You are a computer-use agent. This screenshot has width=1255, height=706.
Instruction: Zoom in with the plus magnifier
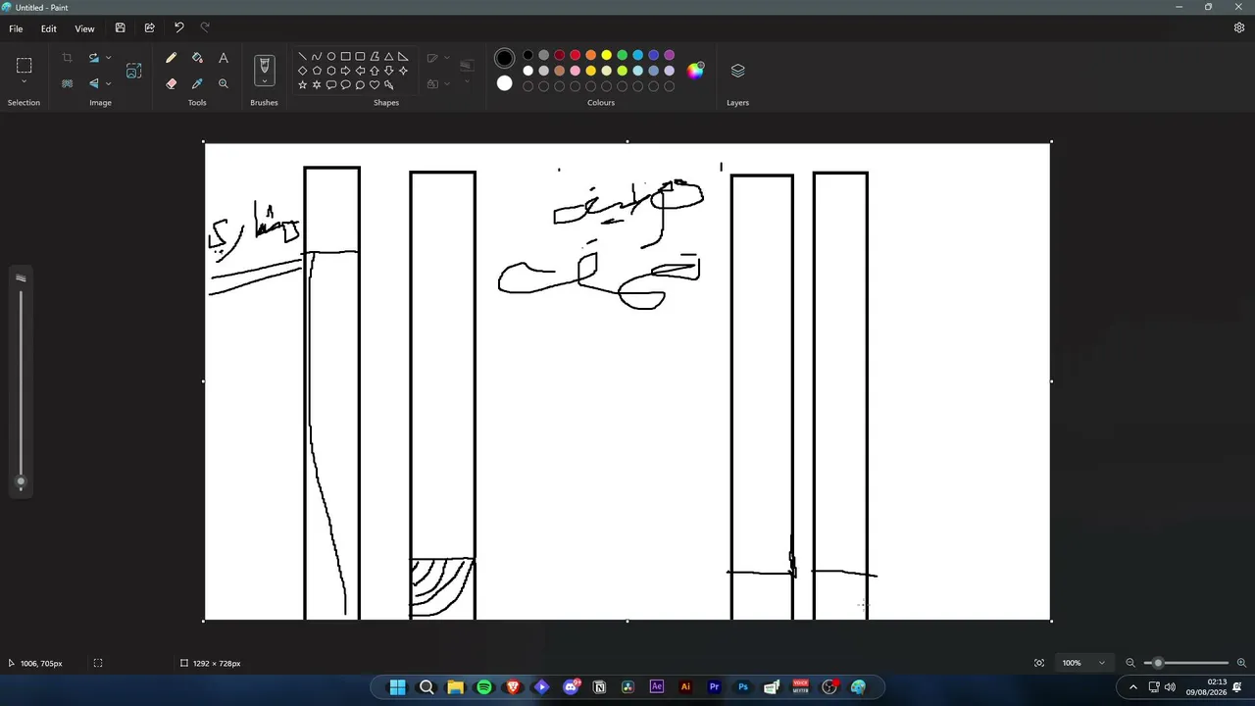(x=1242, y=663)
